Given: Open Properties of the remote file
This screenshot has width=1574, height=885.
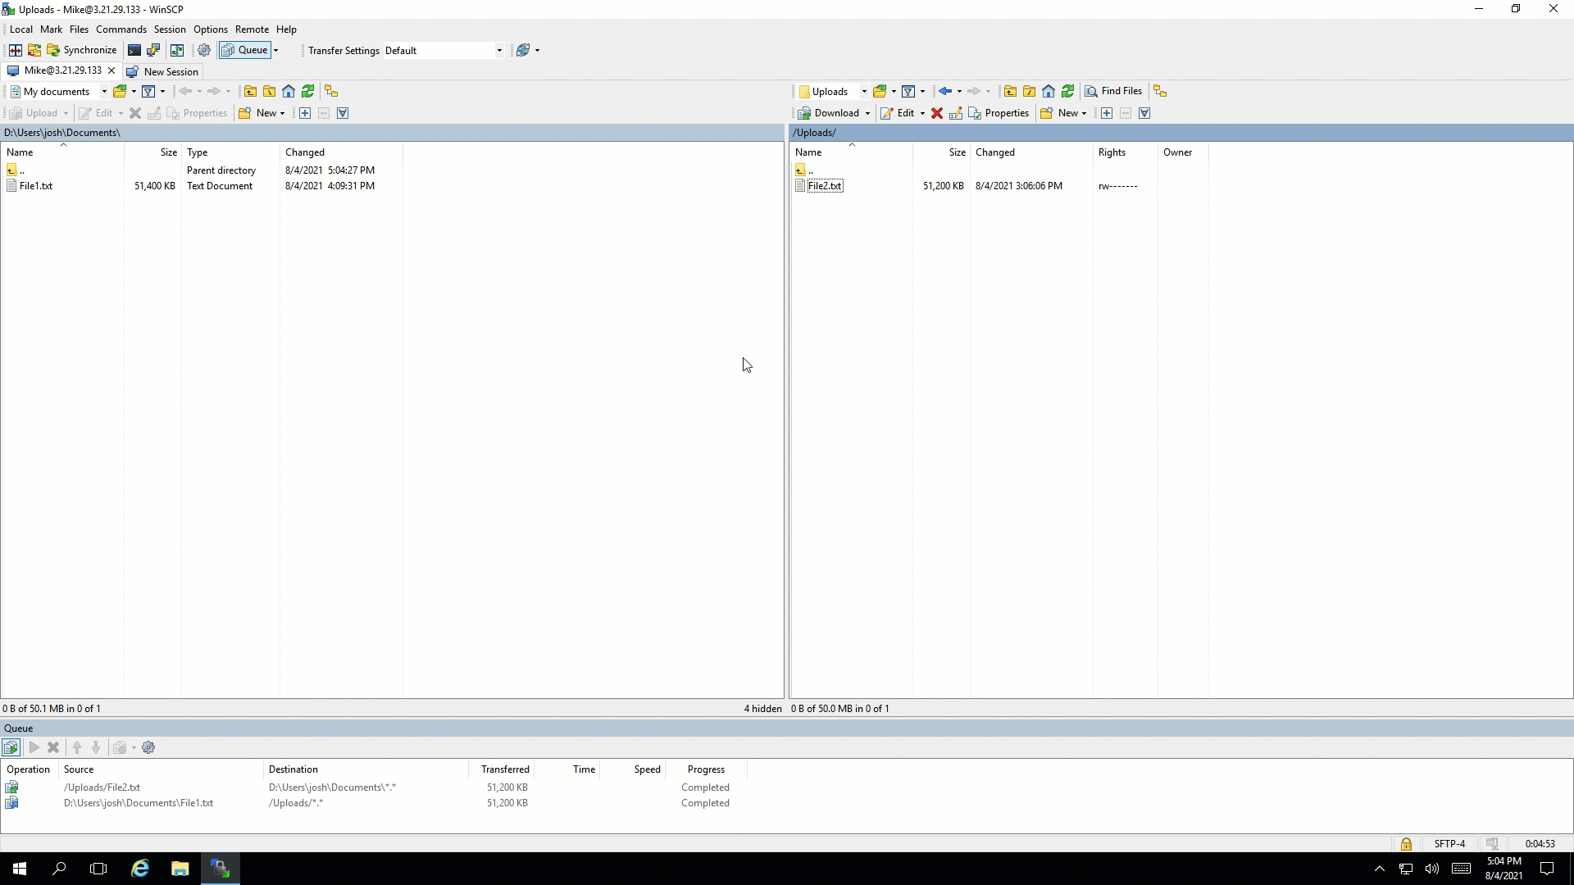Looking at the screenshot, I should tap(1000, 113).
